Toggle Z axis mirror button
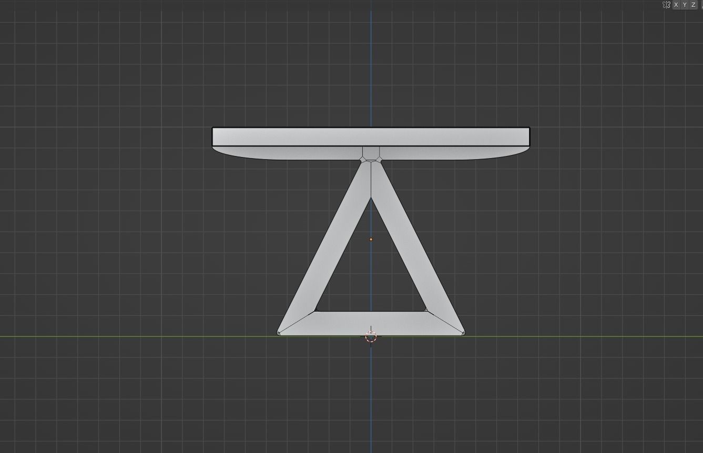The width and height of the screenshot is (703, 453). (693, 5)
